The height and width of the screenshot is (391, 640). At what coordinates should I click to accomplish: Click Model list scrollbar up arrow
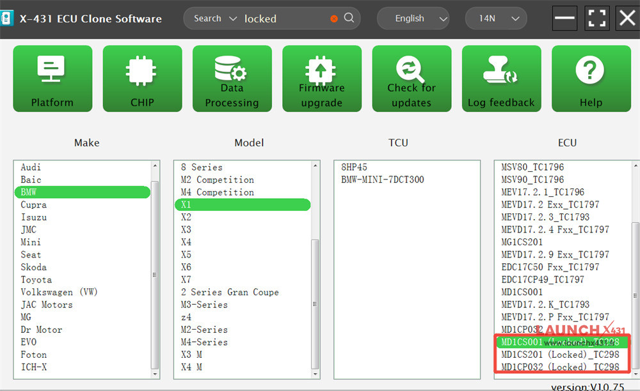click(315, 165)
